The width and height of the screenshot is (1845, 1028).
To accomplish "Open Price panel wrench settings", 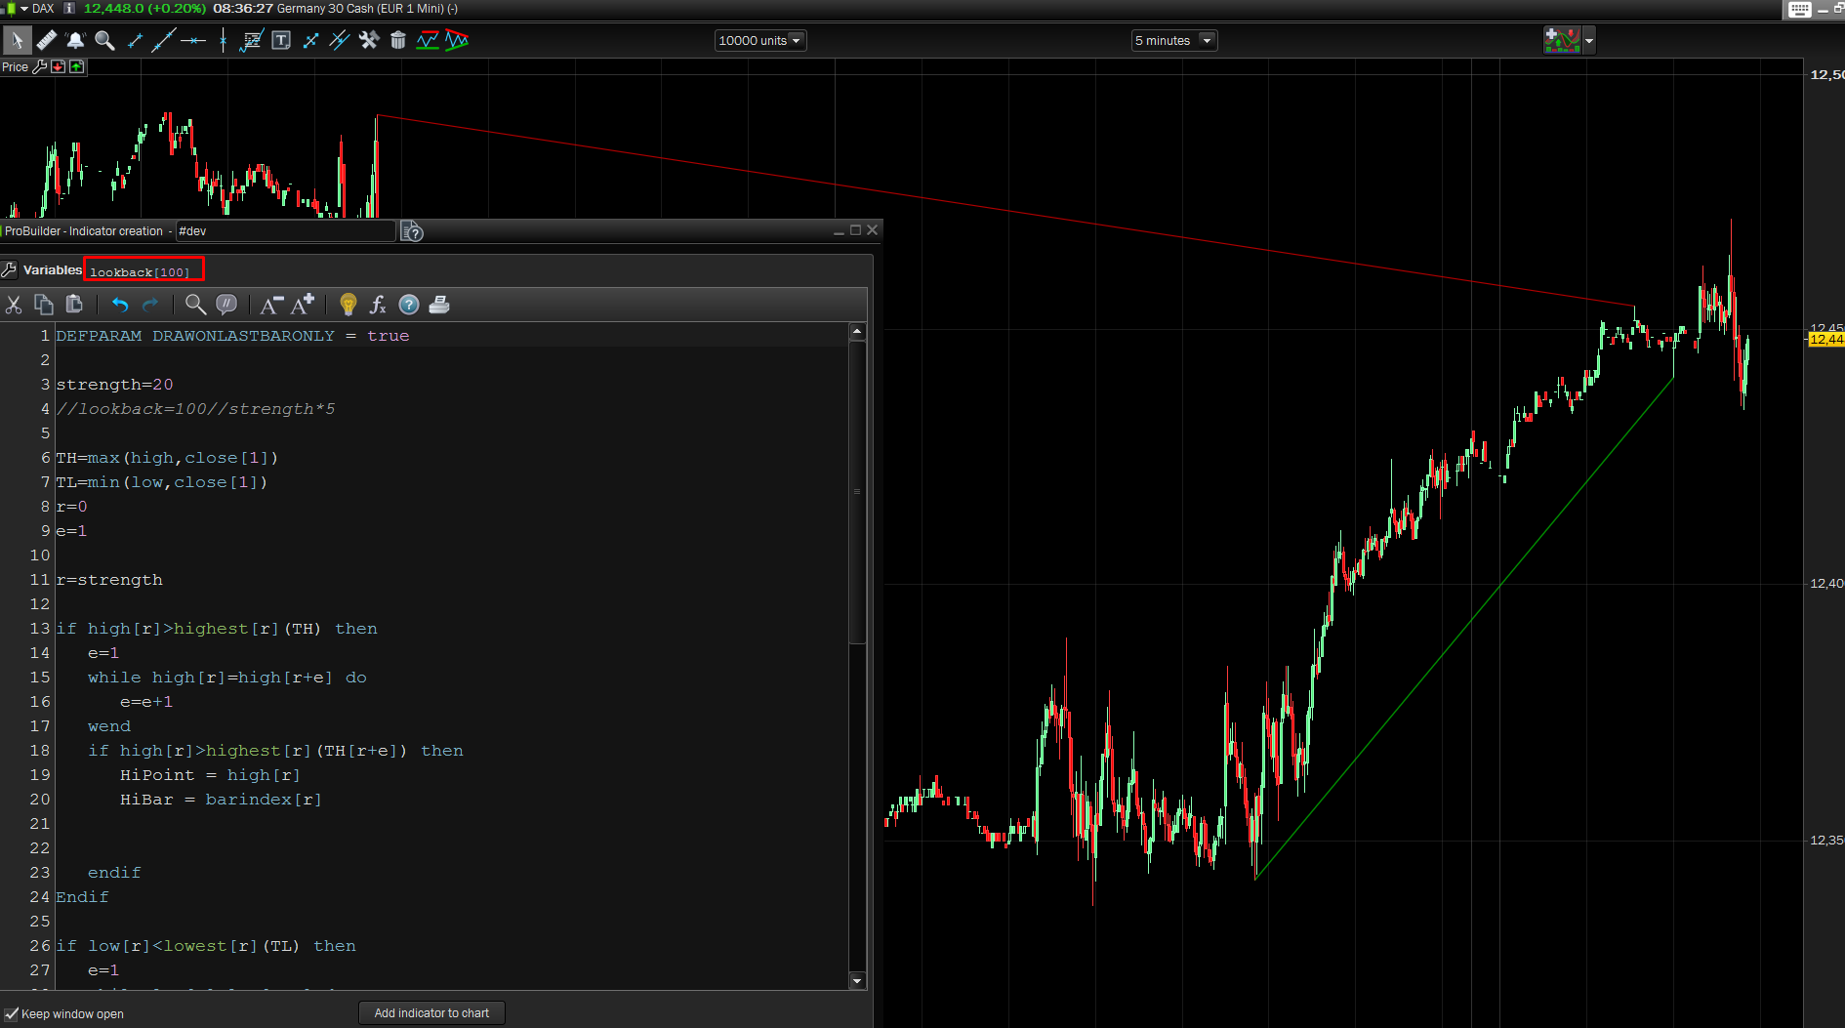I will point(40,66).
